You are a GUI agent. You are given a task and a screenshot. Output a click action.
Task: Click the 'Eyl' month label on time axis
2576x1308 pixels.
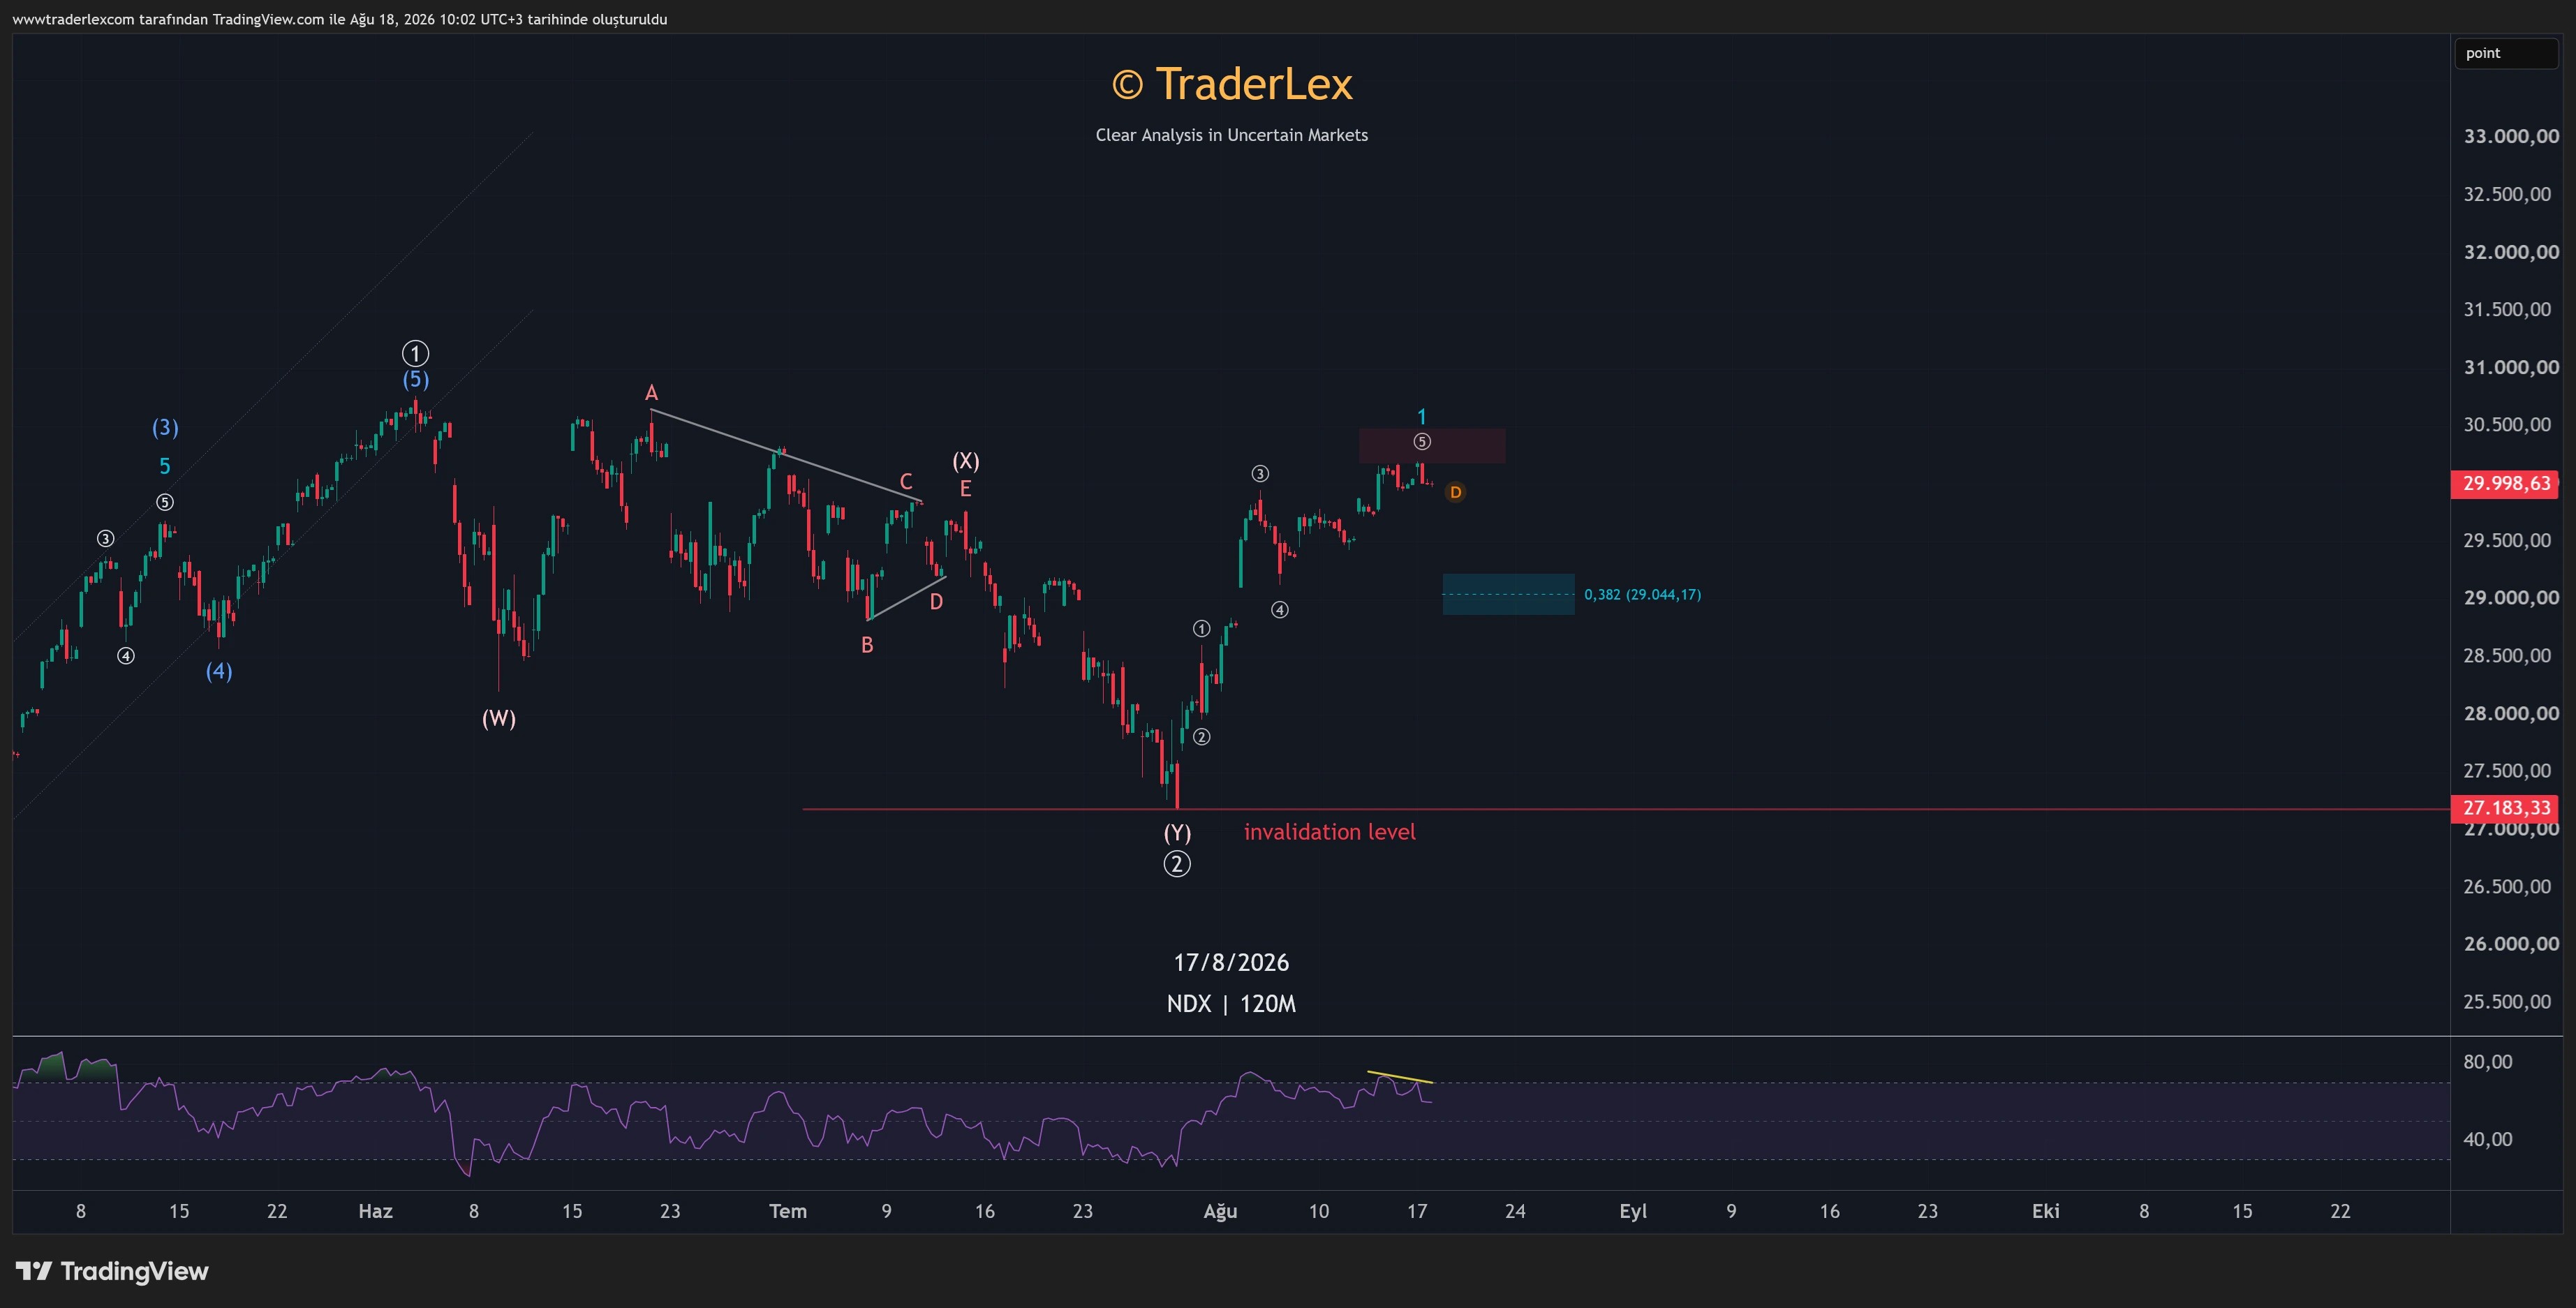click(x=1633, y=1211)
